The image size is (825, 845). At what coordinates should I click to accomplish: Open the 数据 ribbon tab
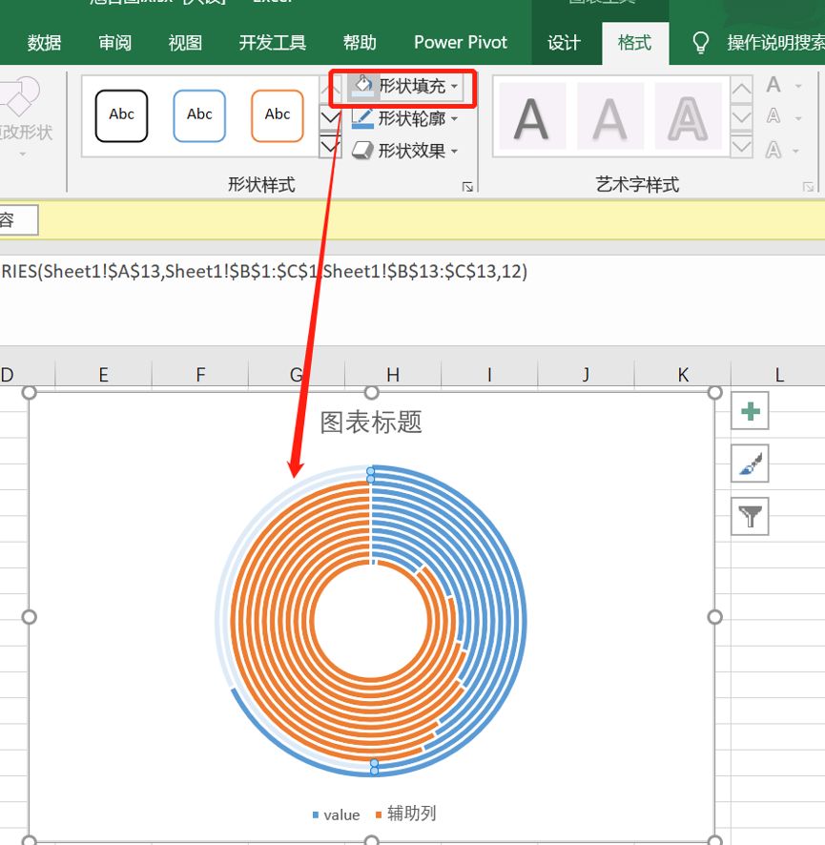point(44,43)
